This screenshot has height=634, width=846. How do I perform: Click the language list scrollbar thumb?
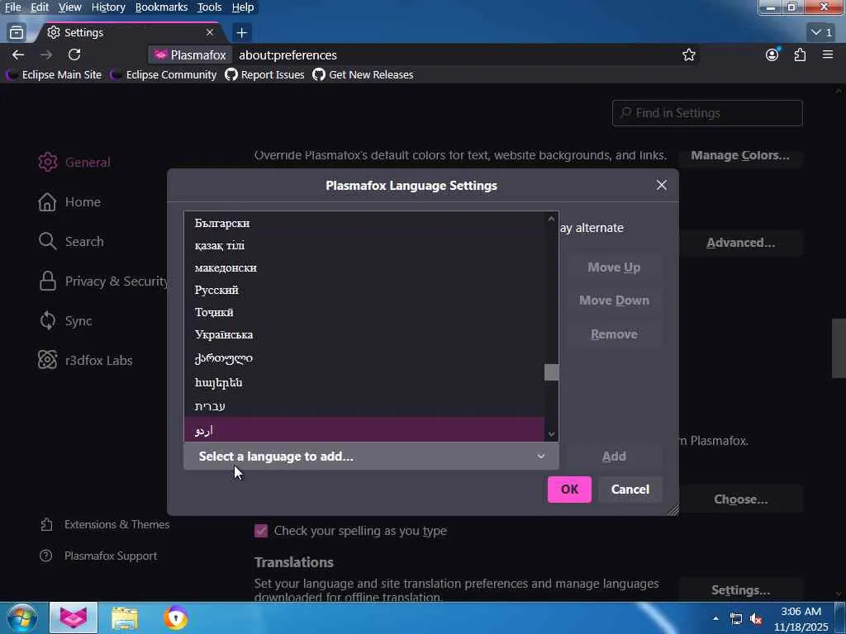tap(551, 372)
